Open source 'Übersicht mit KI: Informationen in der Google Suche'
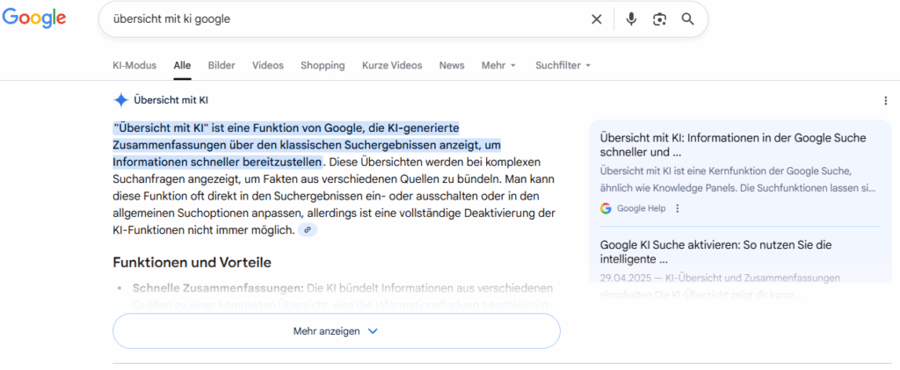 (x=733, y=145)
